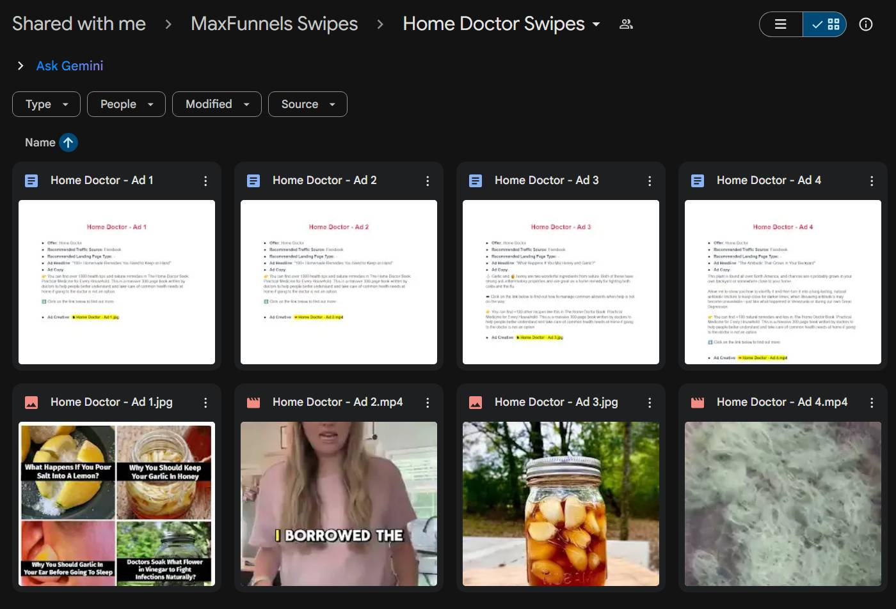Open the Modified filter dropdown
The height and width of the screenshot is (609, 896).
click(x=216, y=104)
